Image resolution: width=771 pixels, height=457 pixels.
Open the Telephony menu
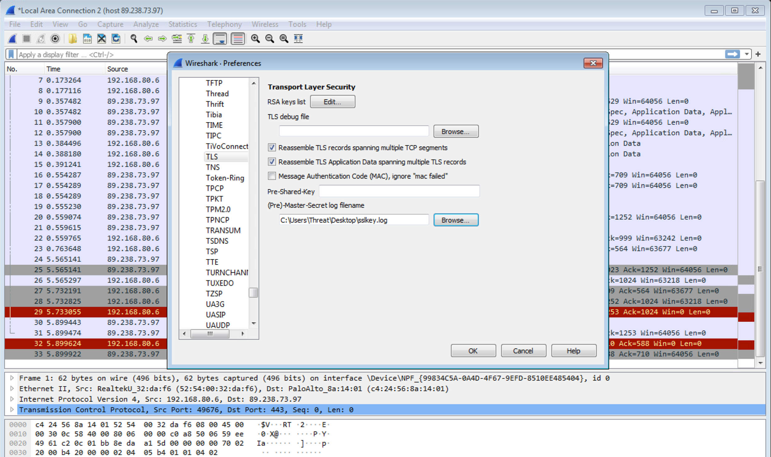pos(224,24)
